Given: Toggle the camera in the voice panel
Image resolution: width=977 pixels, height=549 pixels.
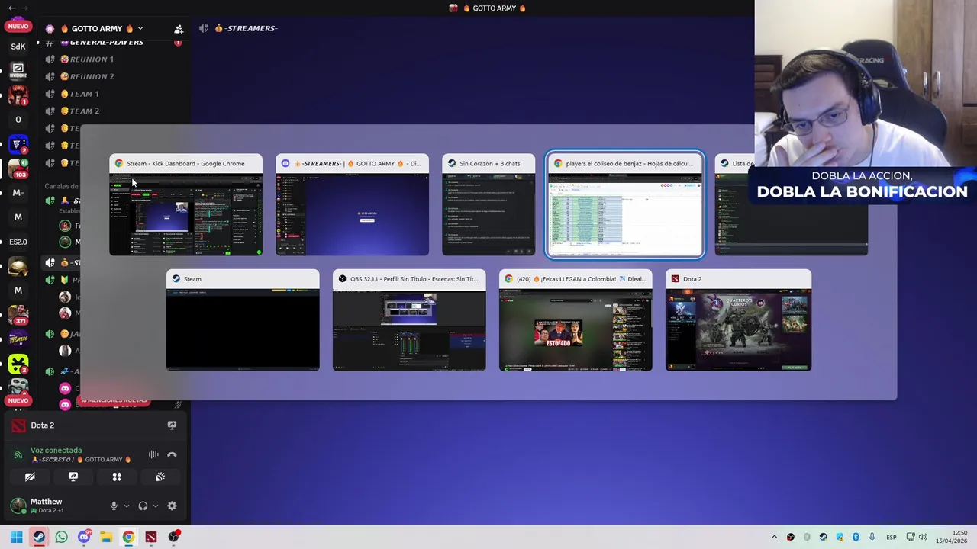Looking at the screenshot, I should tap(30, 477).
